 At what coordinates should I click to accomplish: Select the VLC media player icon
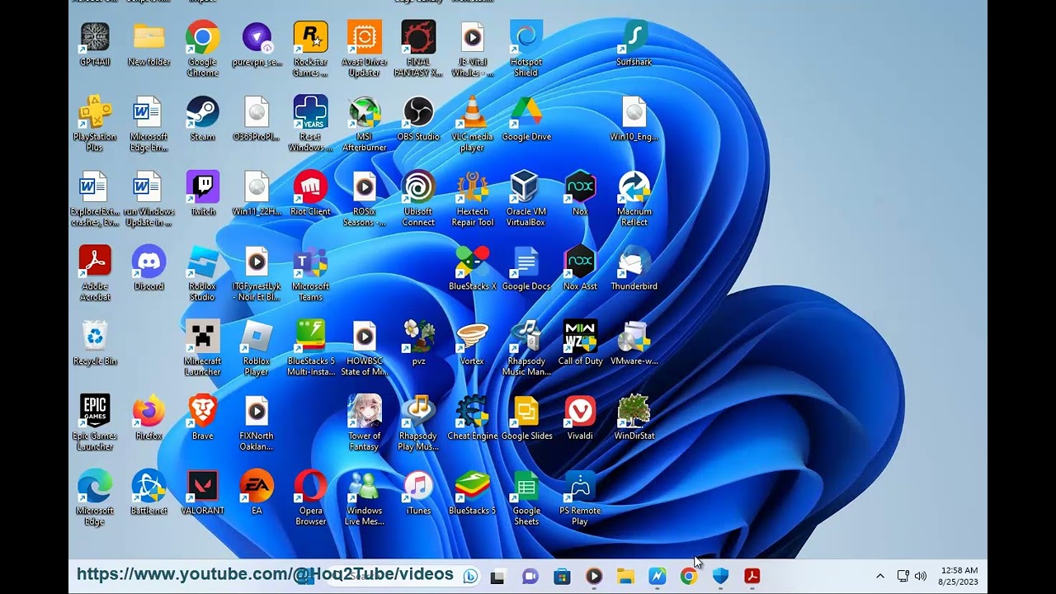tap(473, 112)
